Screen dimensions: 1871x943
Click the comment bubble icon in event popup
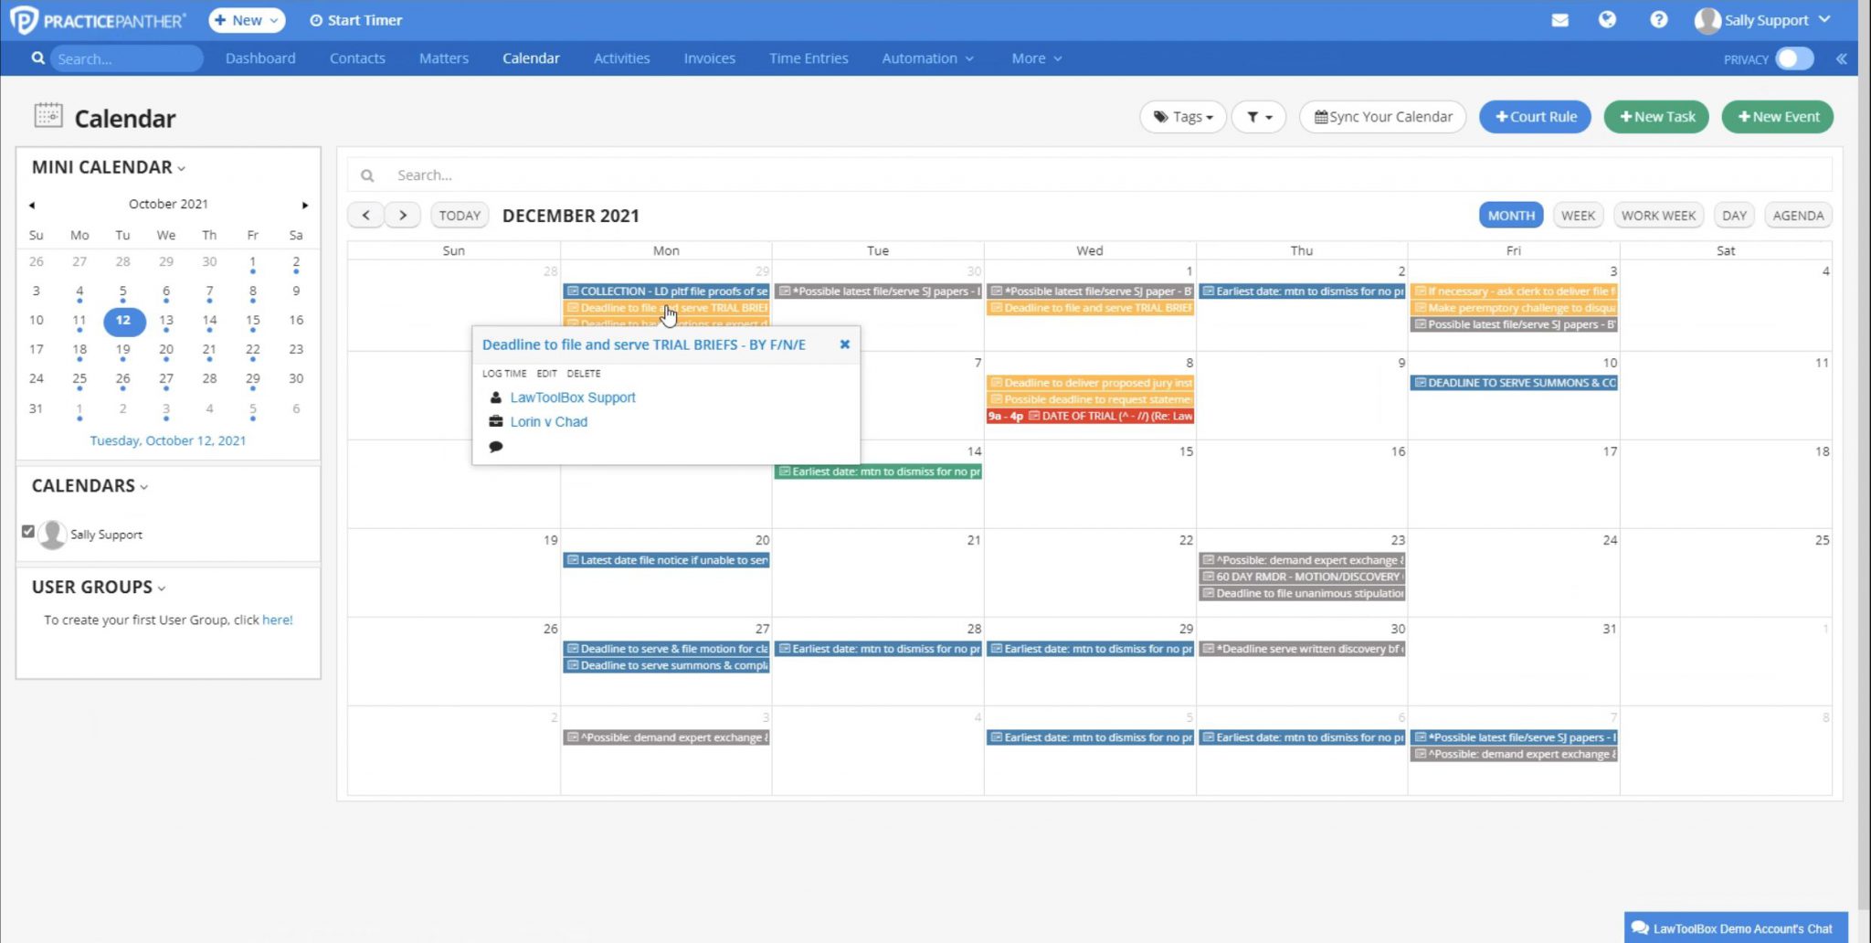(496, 447)
